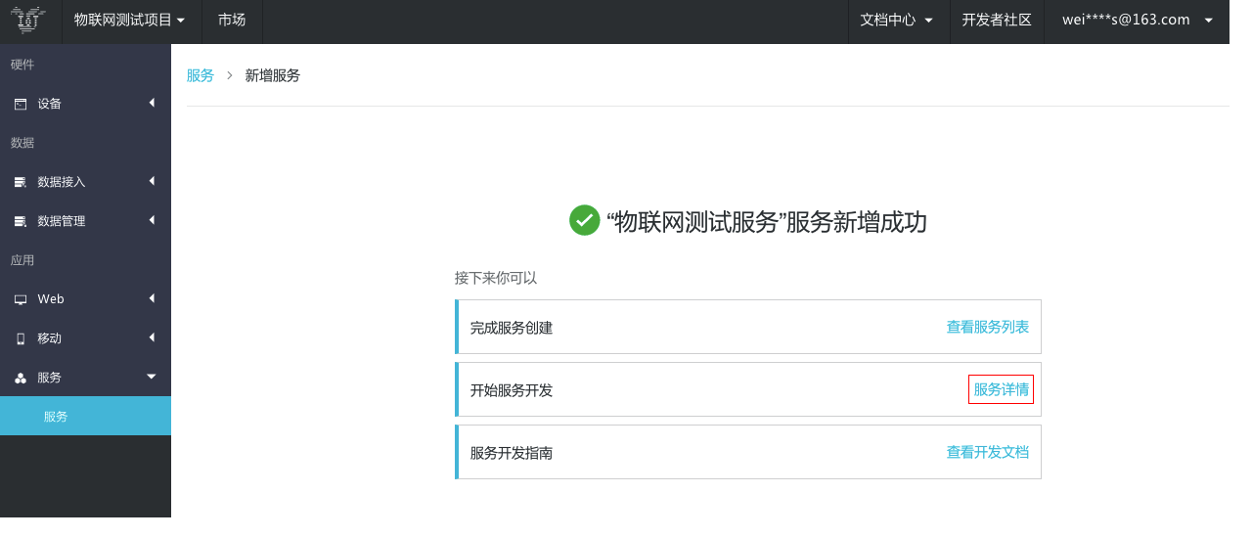Click the 查看开发文档 link
The height and width of the screenshot is (538, 1252).
coord(988,452)
